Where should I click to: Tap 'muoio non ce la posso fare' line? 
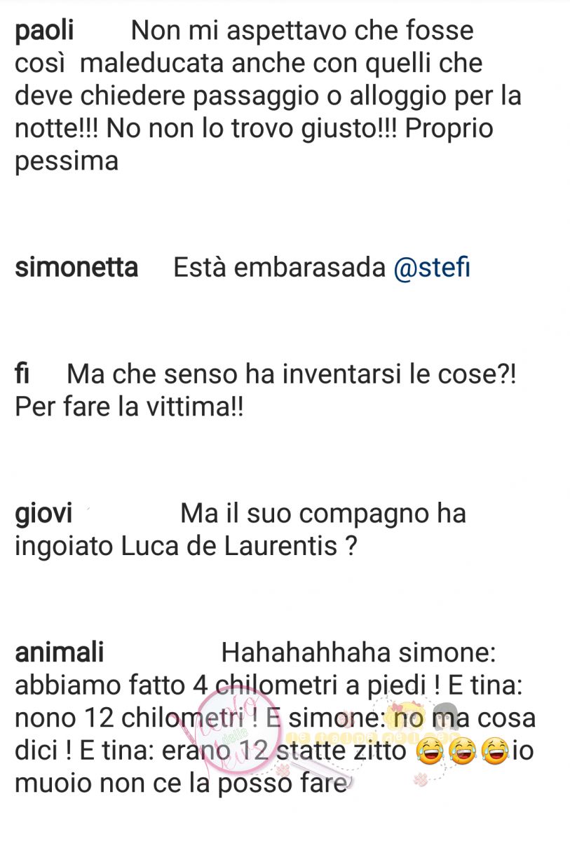181,784
